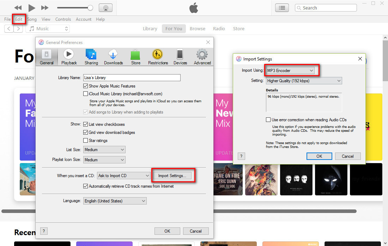Click the vertical scrollbar of the iTunes window

point(385,61)
